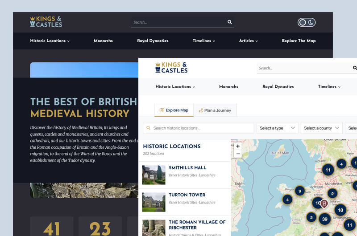Toggle the light/dark mode switch
Screen dimensions: 357x236
click(x=307, y=22)
